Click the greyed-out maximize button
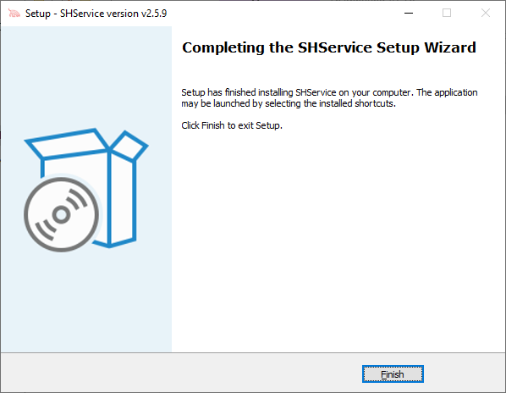 tap(447, 14)
